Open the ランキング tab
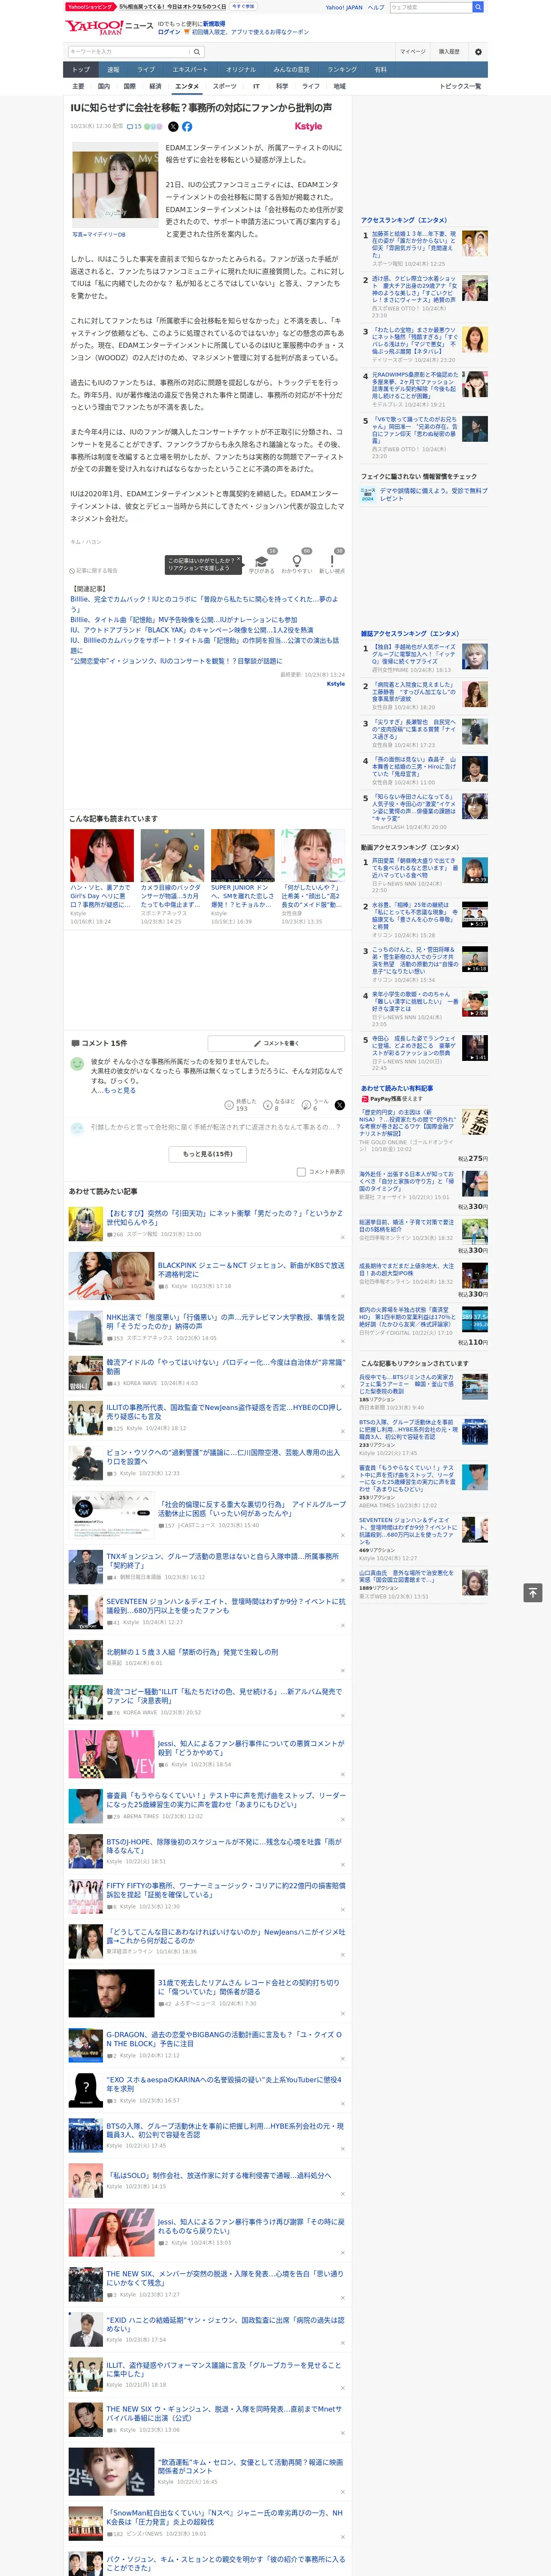 click(342, 69)
